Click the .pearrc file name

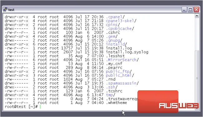(114, 68)
